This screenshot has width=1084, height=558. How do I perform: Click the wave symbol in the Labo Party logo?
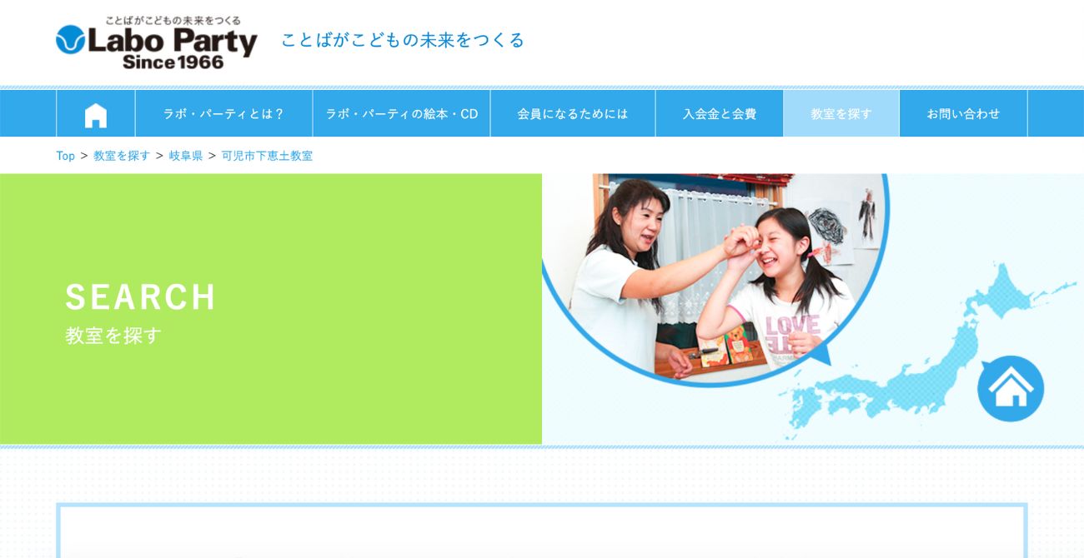coord(71,38)
